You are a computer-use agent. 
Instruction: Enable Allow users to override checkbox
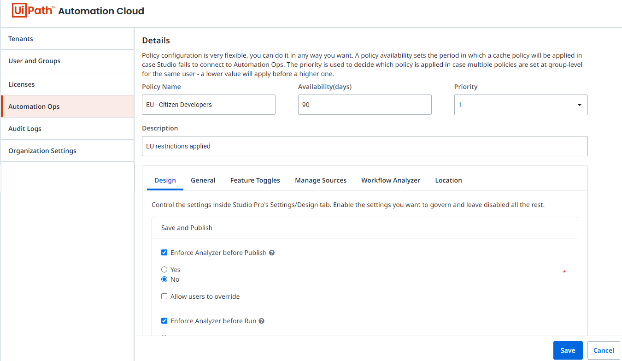164,296
